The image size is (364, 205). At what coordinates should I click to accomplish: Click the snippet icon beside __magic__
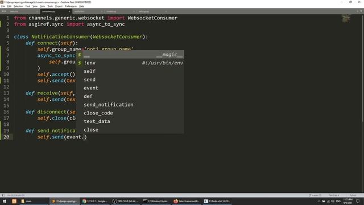[80, 55]
